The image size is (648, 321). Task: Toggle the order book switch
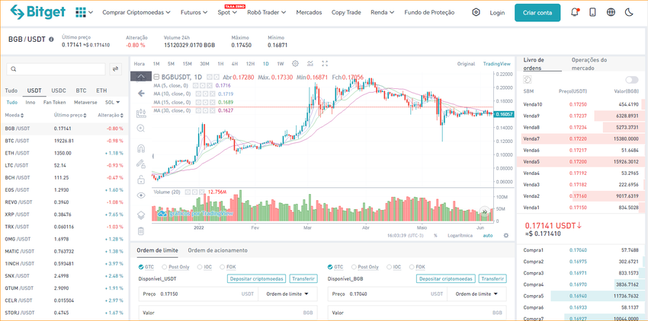[631, 80]
